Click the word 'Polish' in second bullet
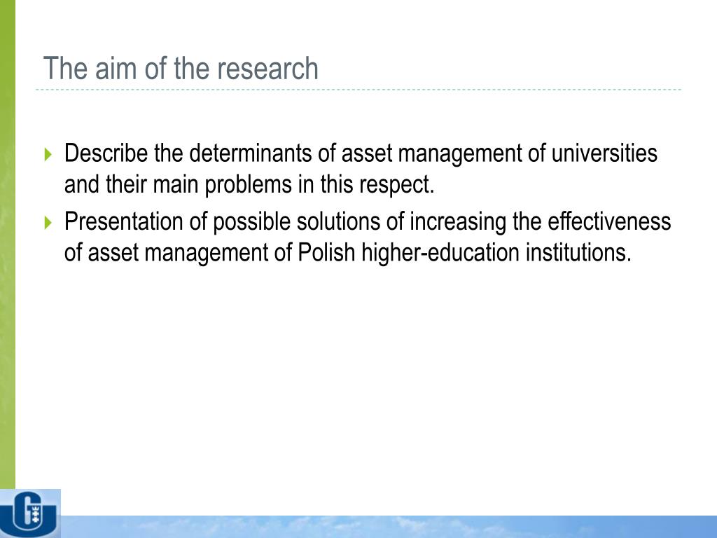 click(326, 252)
